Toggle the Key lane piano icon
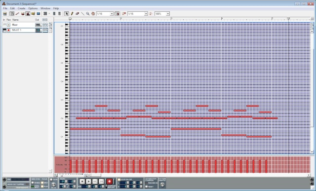 pos(12,13)
